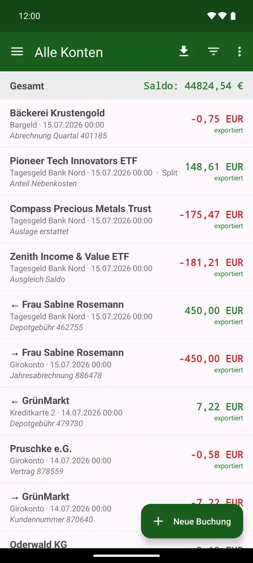Open incoming transfer from Frau Sabine Rosemann
The width and height of the screenshot is (253, 563).
(x=126, y=315)
